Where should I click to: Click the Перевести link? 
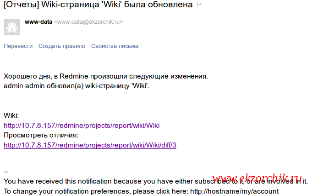coord(18,46)
